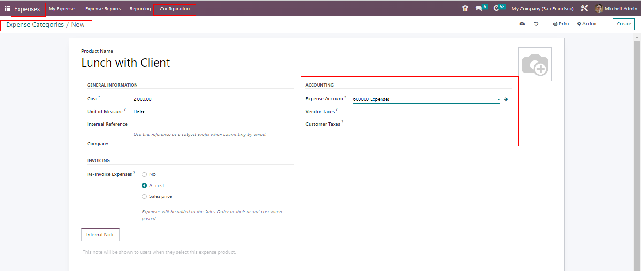Image resolution: width=641 pixels, height=271 pixels.
Task: Expand the Expense Account dropdown arrow
Action: point(498,99)
